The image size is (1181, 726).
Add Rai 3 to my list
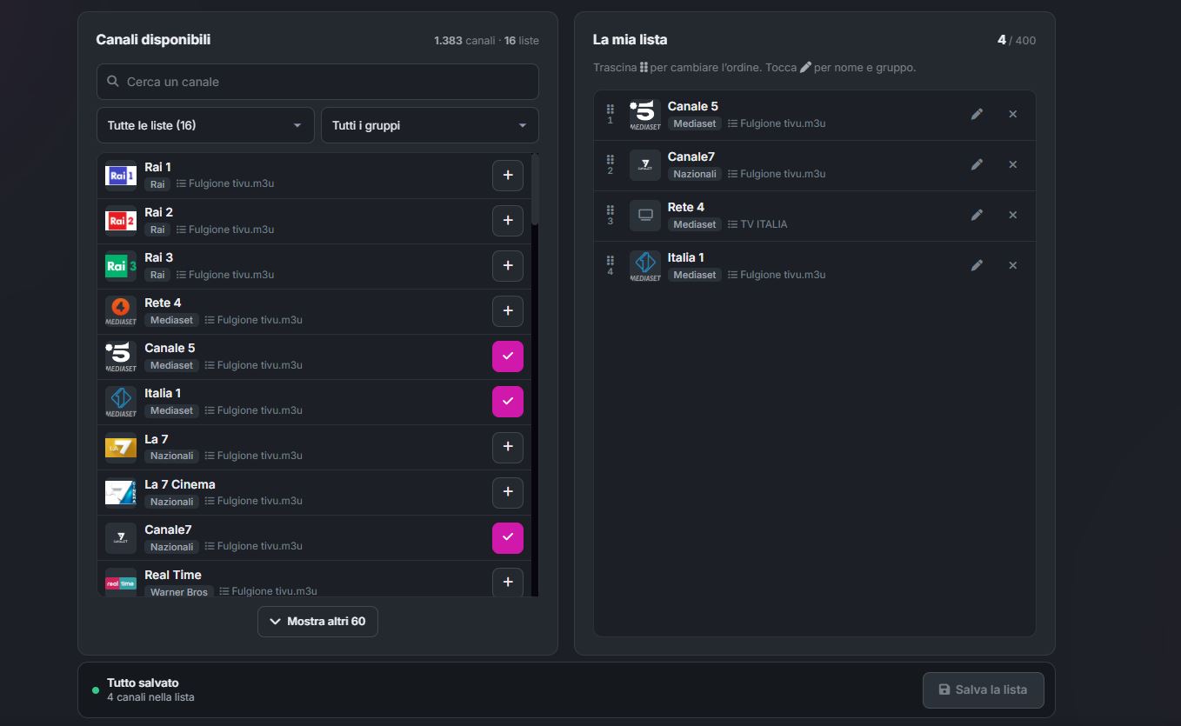508,266
